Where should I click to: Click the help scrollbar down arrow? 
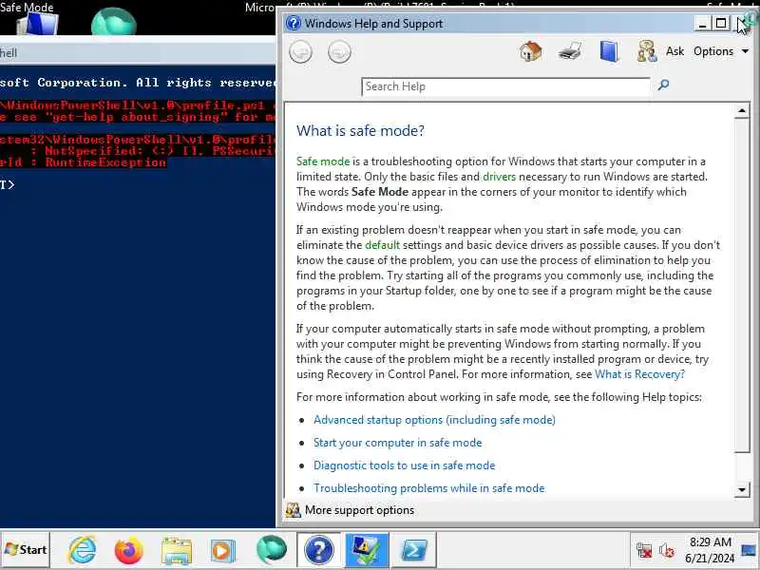coord(742,489)
